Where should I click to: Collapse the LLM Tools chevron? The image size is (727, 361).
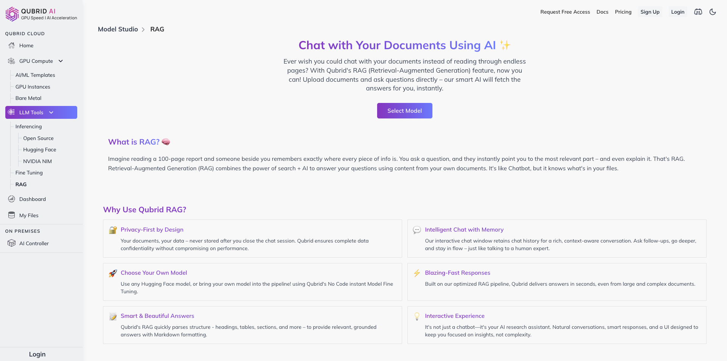tap(51, 112)
